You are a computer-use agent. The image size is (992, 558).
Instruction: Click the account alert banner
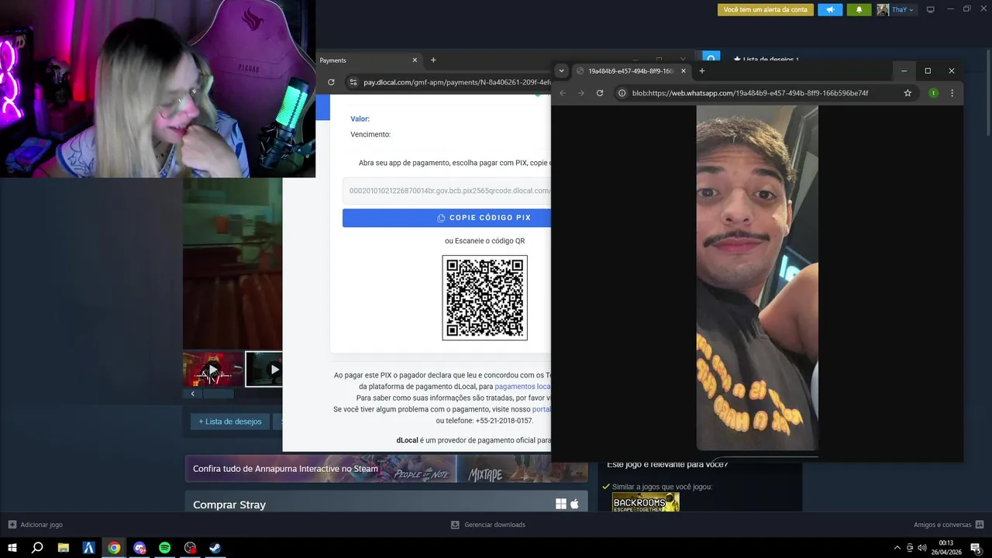[x=766, y=9]
